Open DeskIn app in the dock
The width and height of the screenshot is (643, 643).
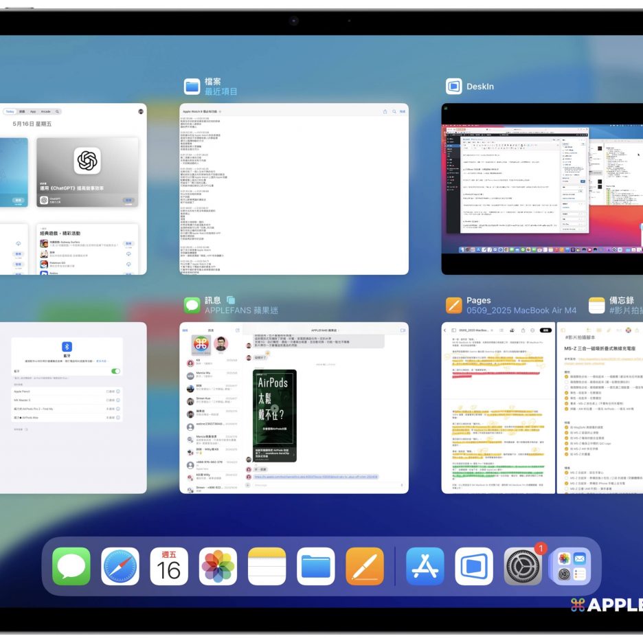pos(474,566)
